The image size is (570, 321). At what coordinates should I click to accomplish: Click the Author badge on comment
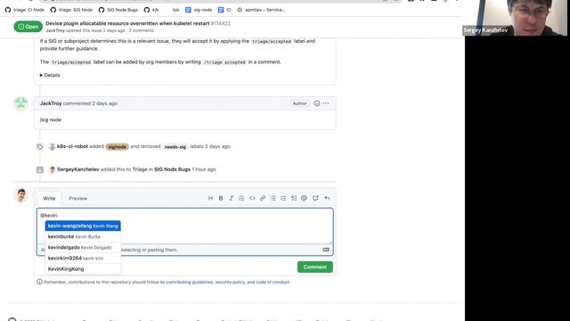click(299, 103)
